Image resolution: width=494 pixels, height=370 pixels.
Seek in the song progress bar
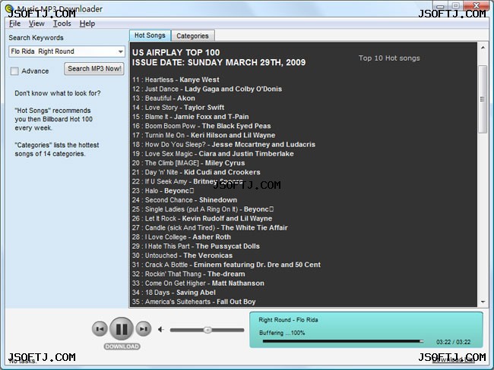(x=343, y=341)
